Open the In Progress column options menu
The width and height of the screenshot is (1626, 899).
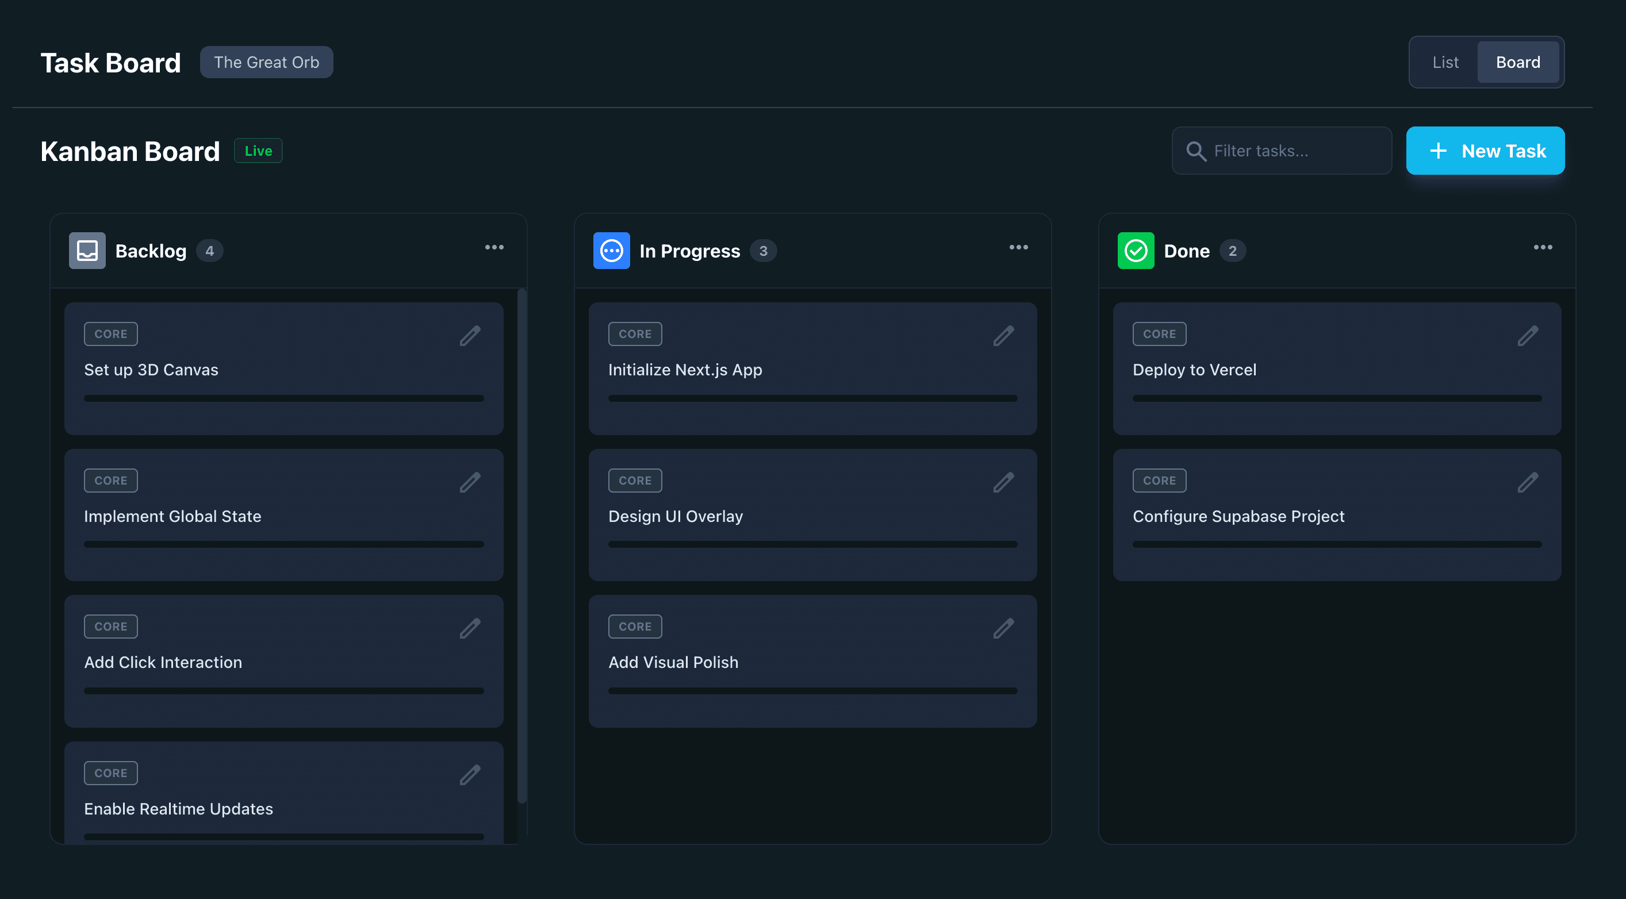click(x=1018, y=247)
